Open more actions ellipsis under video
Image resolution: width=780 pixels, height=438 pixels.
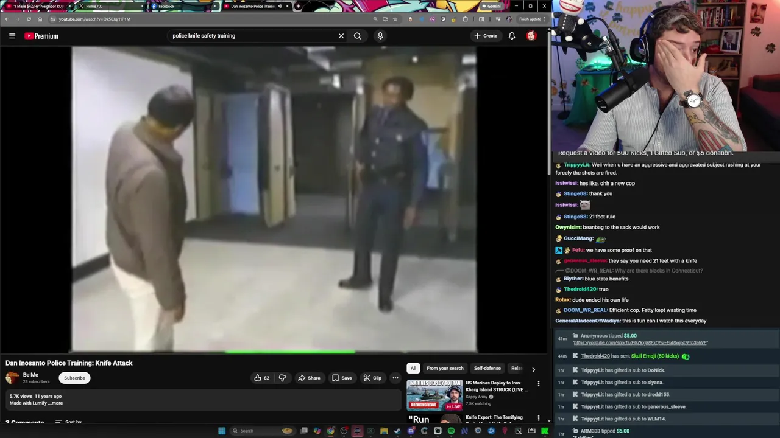pos(395,378)
